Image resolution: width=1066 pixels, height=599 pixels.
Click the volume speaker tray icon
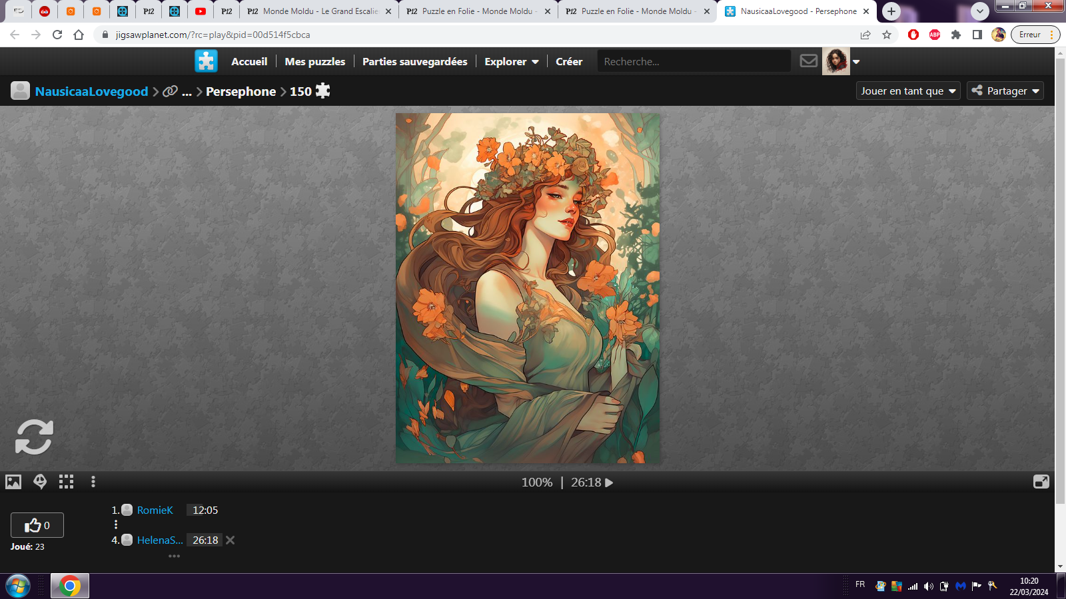tap(928, 586)
